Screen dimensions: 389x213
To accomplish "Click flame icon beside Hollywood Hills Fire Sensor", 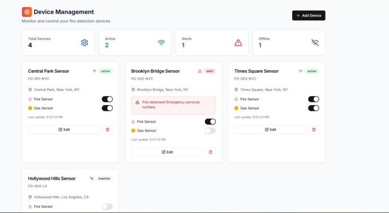I will click(x=30, y=206).
